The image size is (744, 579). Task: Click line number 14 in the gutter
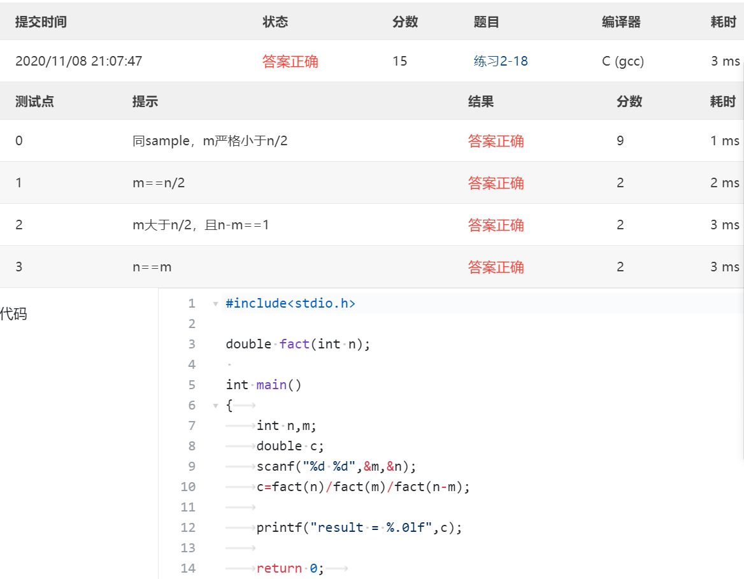coord(188,568)
